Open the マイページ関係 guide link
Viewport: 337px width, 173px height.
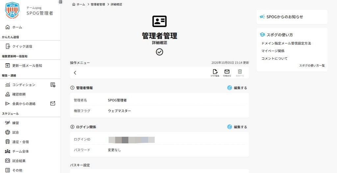(x=273, y=51)
